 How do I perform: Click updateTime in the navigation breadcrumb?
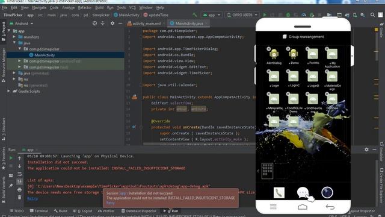pyautogui.click(x=156, y=15)
